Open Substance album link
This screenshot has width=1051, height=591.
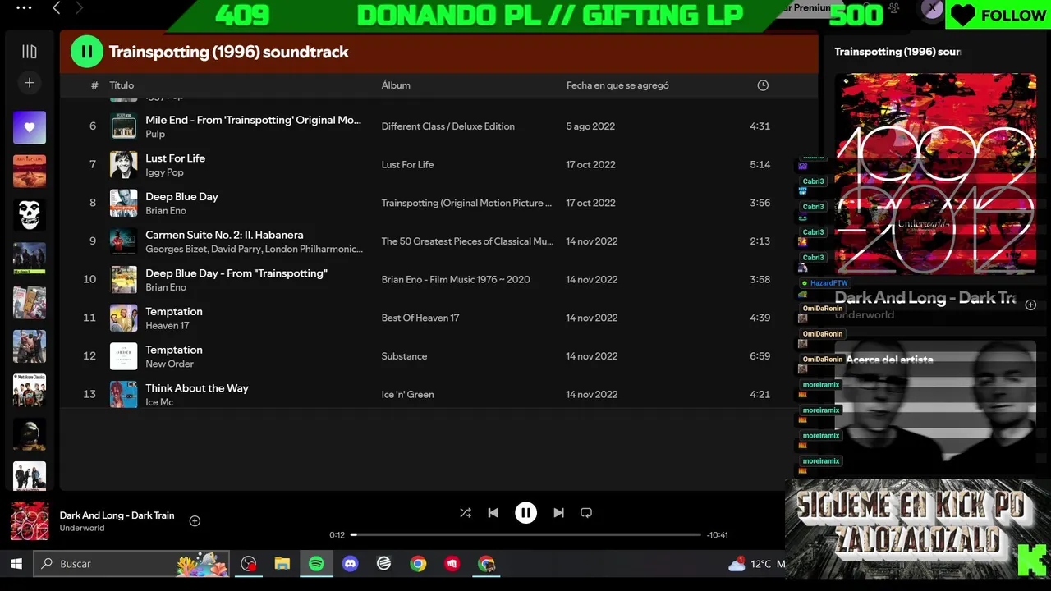point(404,356)
